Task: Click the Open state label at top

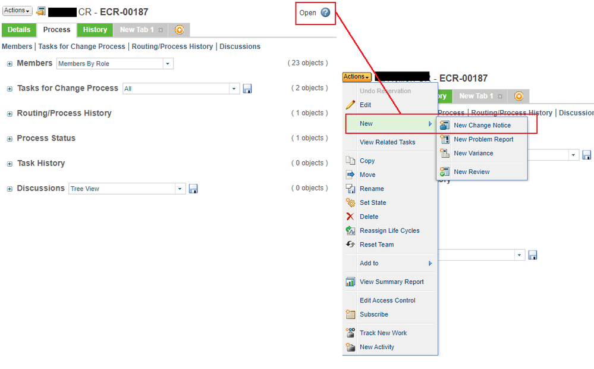Action: point(307,13)
